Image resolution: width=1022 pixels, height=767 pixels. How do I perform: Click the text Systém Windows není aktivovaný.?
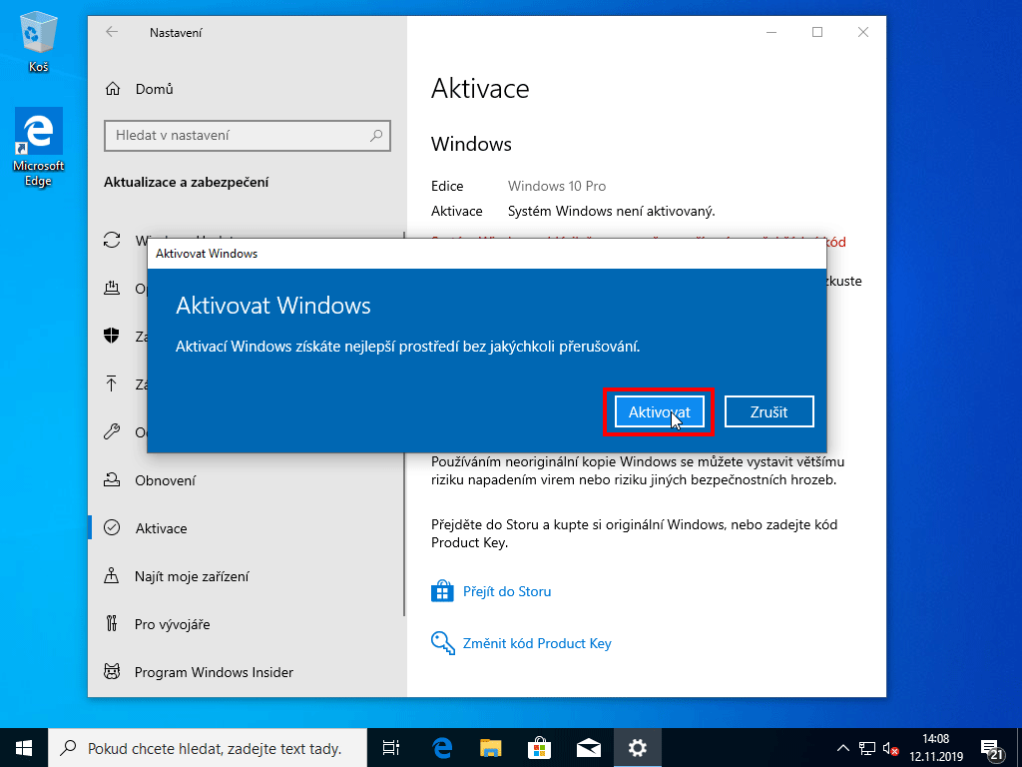tap(612, 212)
